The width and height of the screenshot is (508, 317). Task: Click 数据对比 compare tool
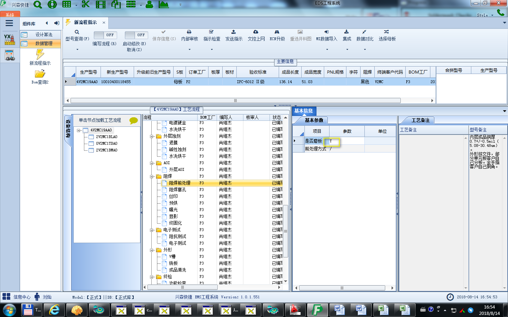(365, 36)
